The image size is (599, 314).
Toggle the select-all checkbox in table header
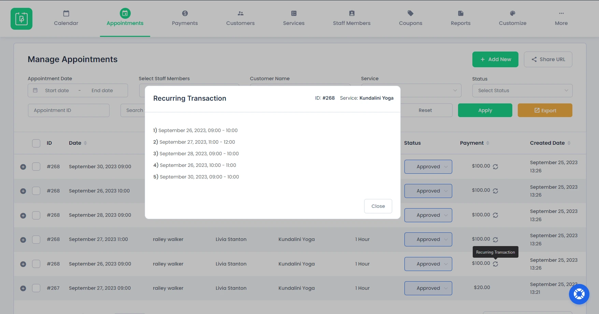pyautogui.click(x=36, y=143)
